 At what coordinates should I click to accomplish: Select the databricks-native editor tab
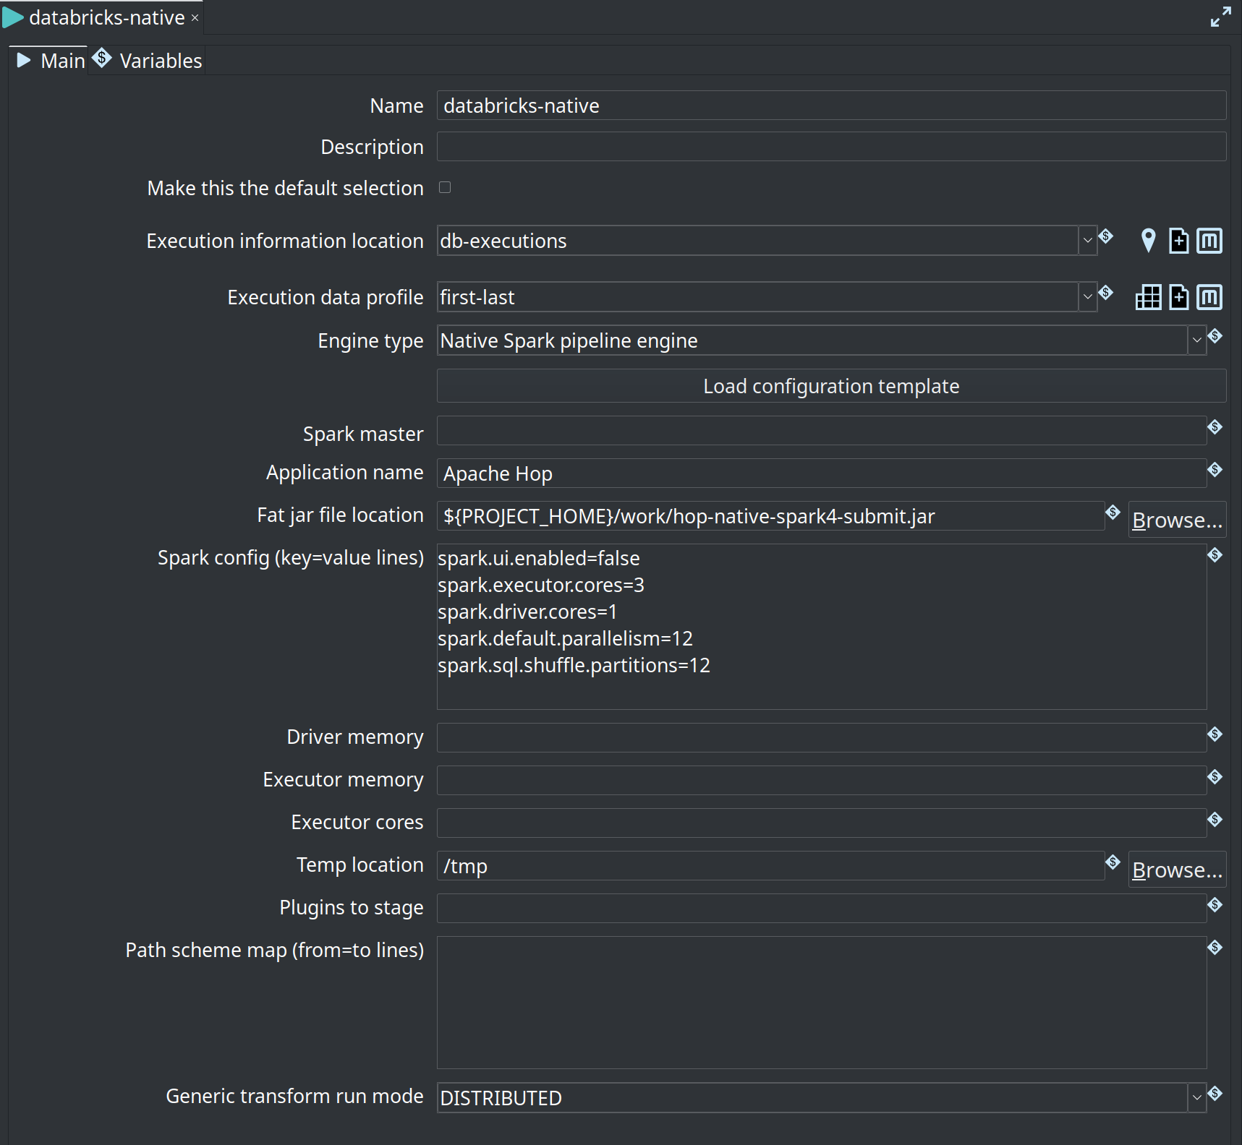tap(101, 17)
